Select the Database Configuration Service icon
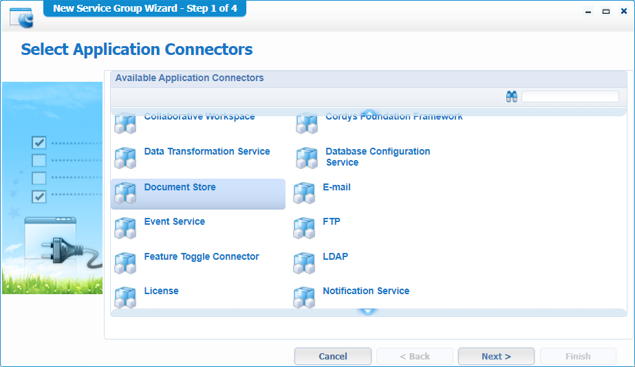This screenshot has width=635, height=367. pos(307,158)
